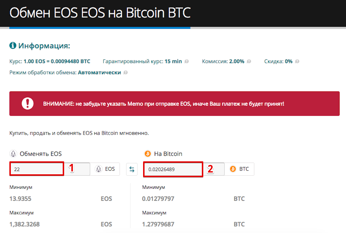
Task: Click the minimum BTC value 0.01279797
Action: coord(158,199)
